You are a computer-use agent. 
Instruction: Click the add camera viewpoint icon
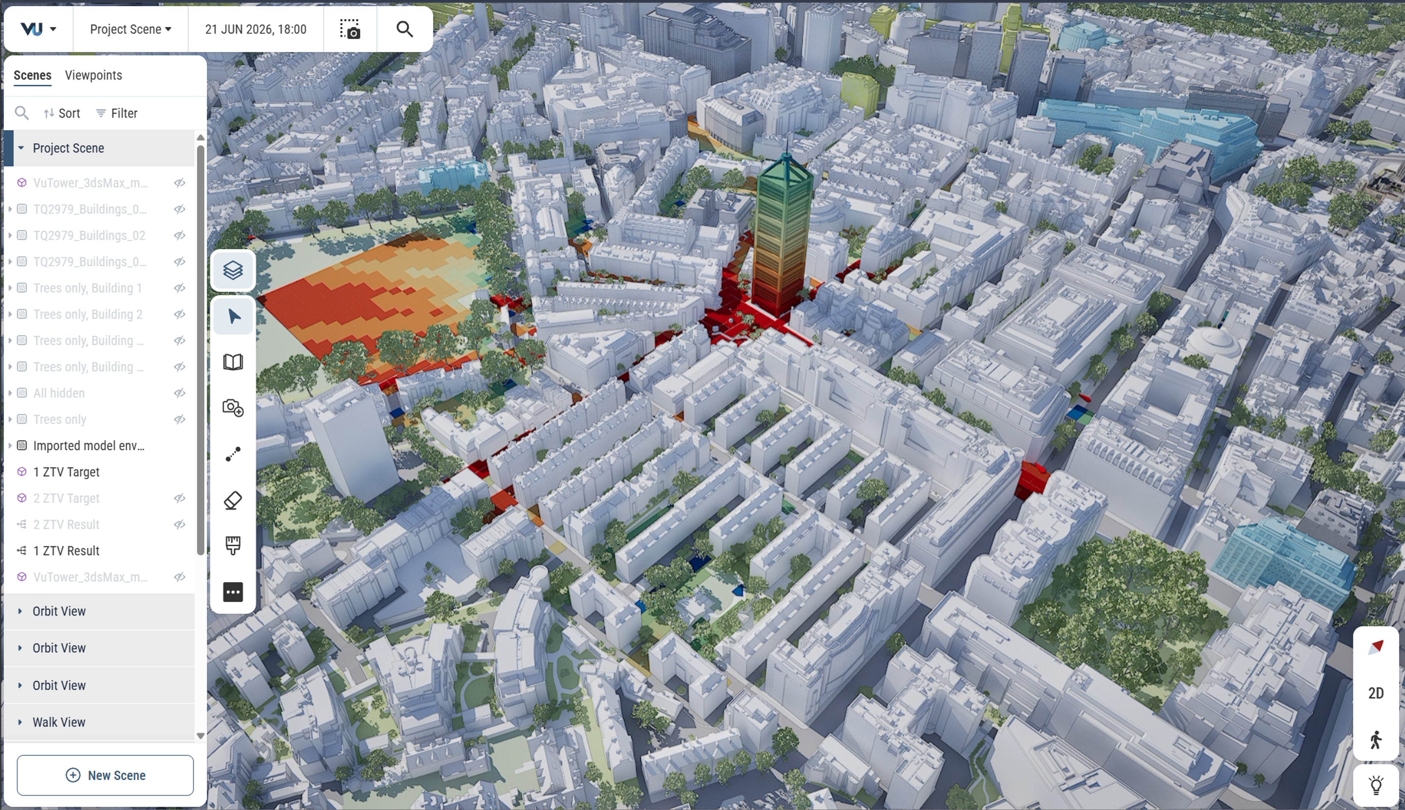click(233, 408)
